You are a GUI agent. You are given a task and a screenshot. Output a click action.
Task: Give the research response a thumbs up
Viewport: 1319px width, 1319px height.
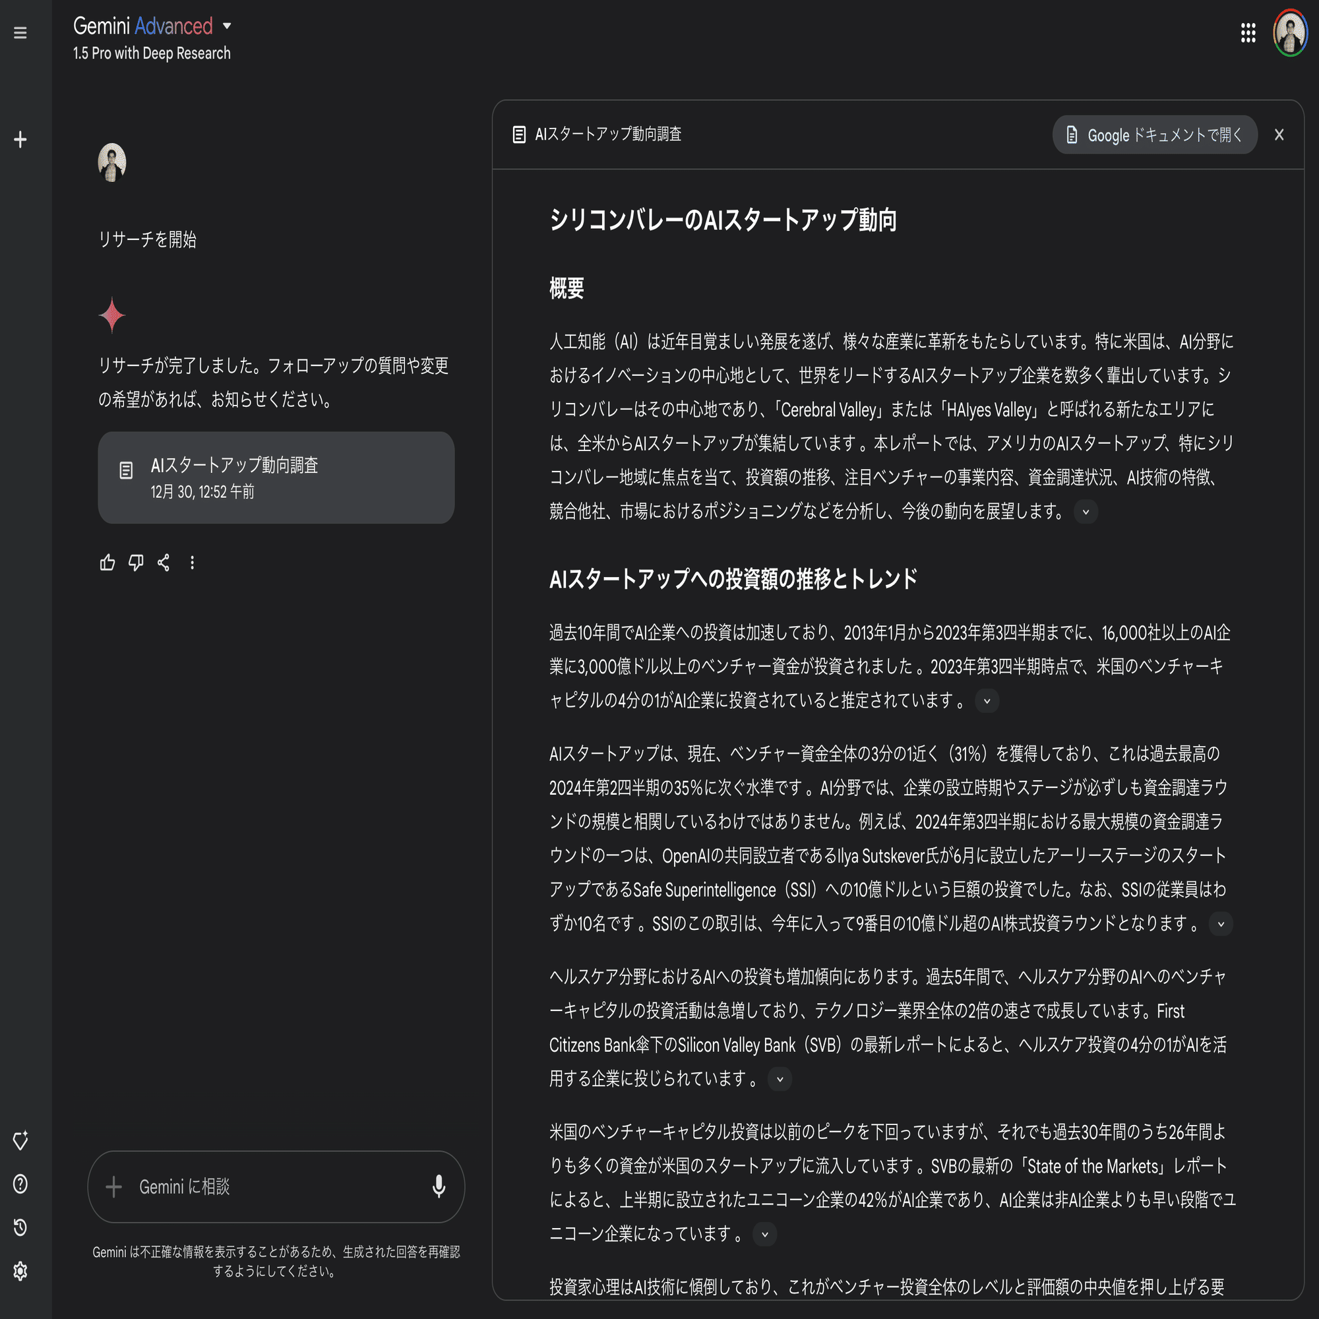click(107, 563)
